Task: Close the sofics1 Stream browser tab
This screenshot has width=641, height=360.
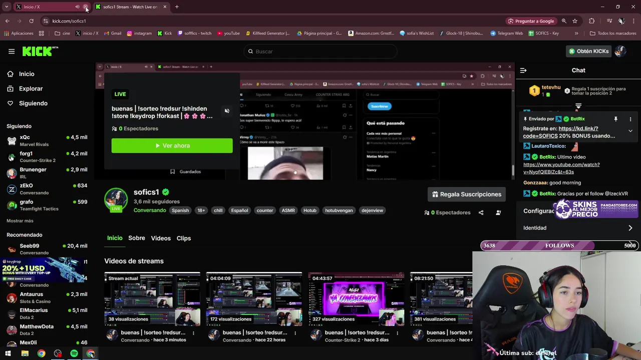Action: coord(165,7)
